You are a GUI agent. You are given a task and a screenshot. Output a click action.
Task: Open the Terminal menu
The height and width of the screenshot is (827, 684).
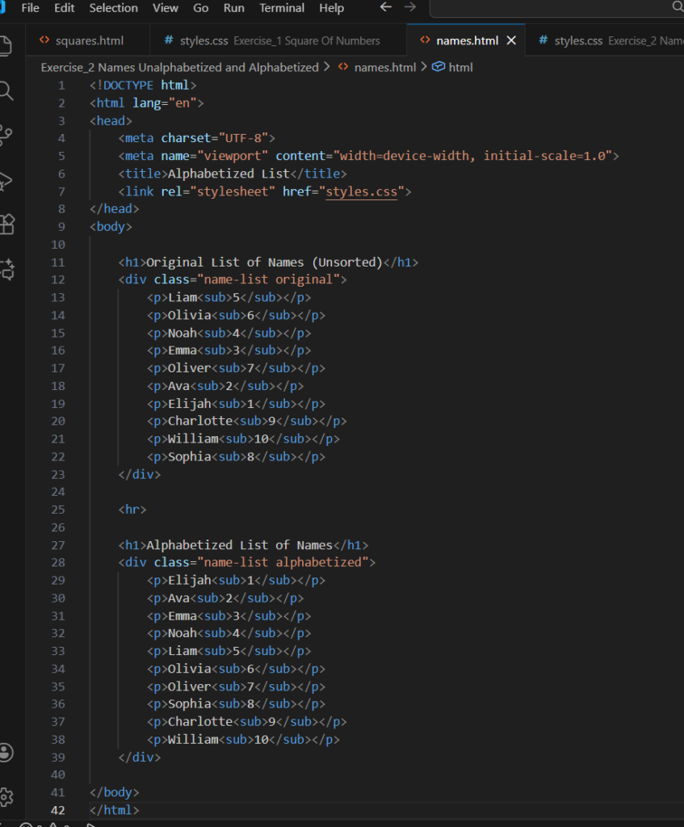click(283, 8)
